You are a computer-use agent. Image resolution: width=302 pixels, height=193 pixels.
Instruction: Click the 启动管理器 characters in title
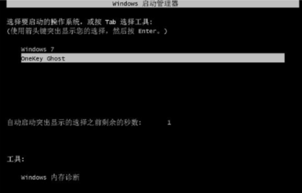click(x=160, y=4)
